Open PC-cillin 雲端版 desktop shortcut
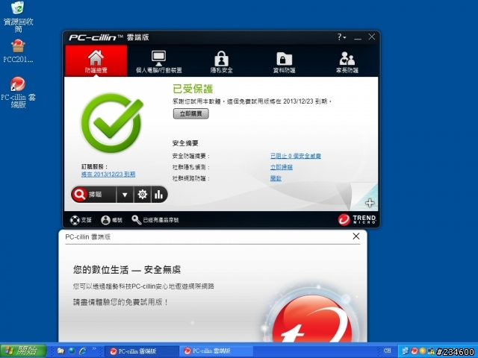 coord(18,92)
